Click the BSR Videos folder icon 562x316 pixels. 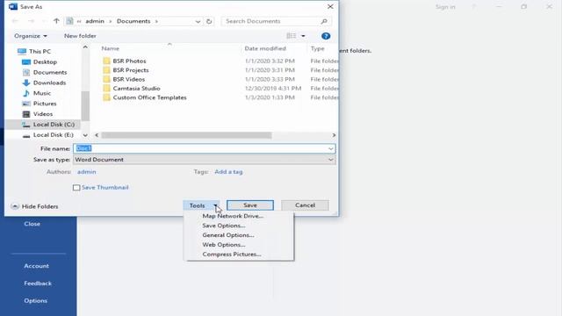coord(106,79)
